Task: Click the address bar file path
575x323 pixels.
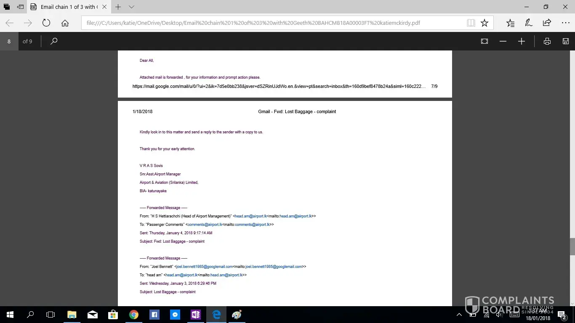Action: coord(253,23)
